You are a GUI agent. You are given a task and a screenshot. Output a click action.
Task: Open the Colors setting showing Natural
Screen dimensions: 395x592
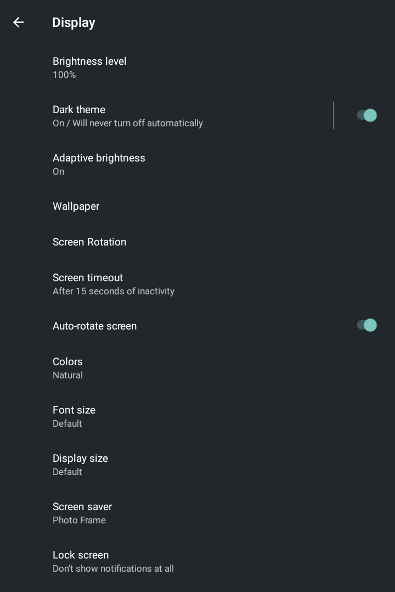67,367
